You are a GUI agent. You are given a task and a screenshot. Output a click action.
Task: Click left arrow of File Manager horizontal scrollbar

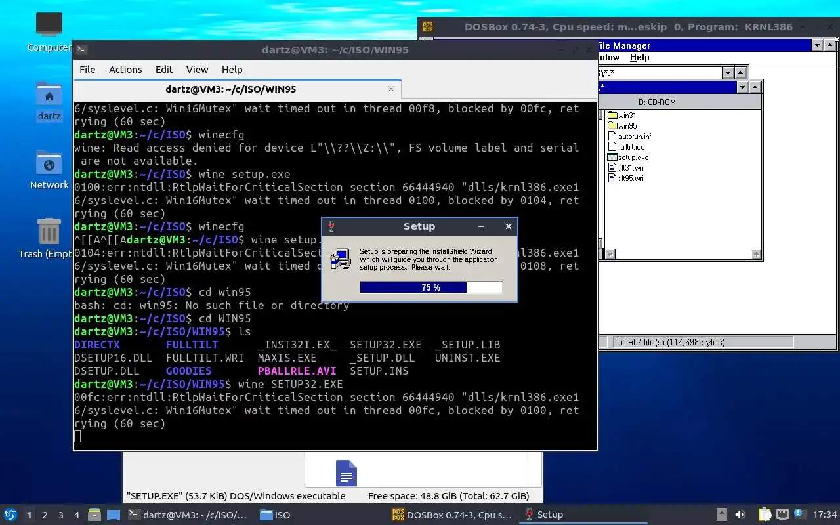coord(610,254)
